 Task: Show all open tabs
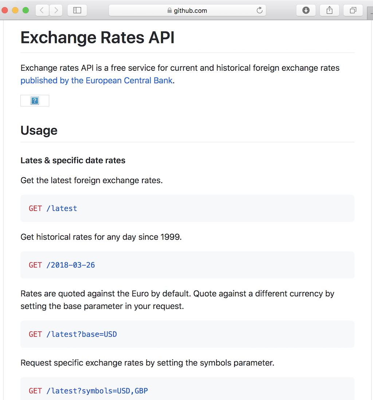(353, 10)
